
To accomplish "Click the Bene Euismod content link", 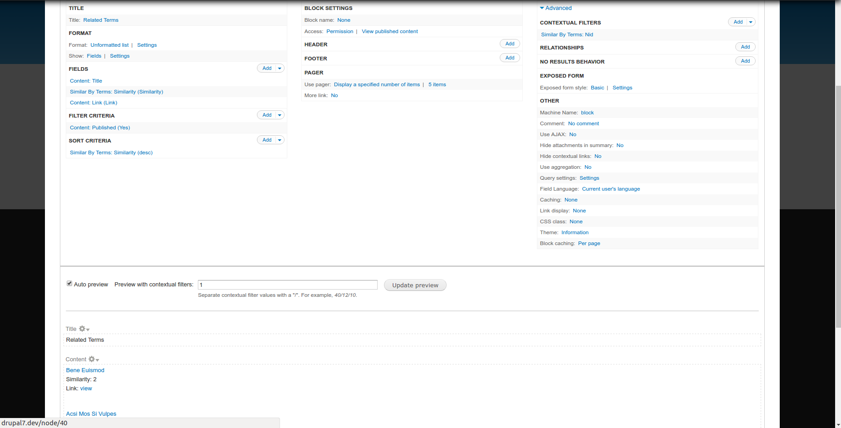I will (85, 370).
